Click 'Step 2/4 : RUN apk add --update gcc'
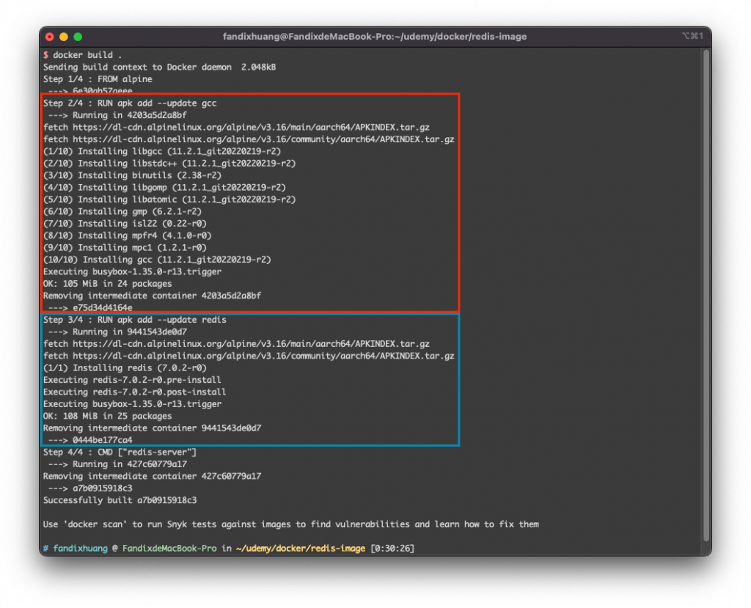Image resolution: width=751 pixels, height=608 pixels. pos(130,103)
